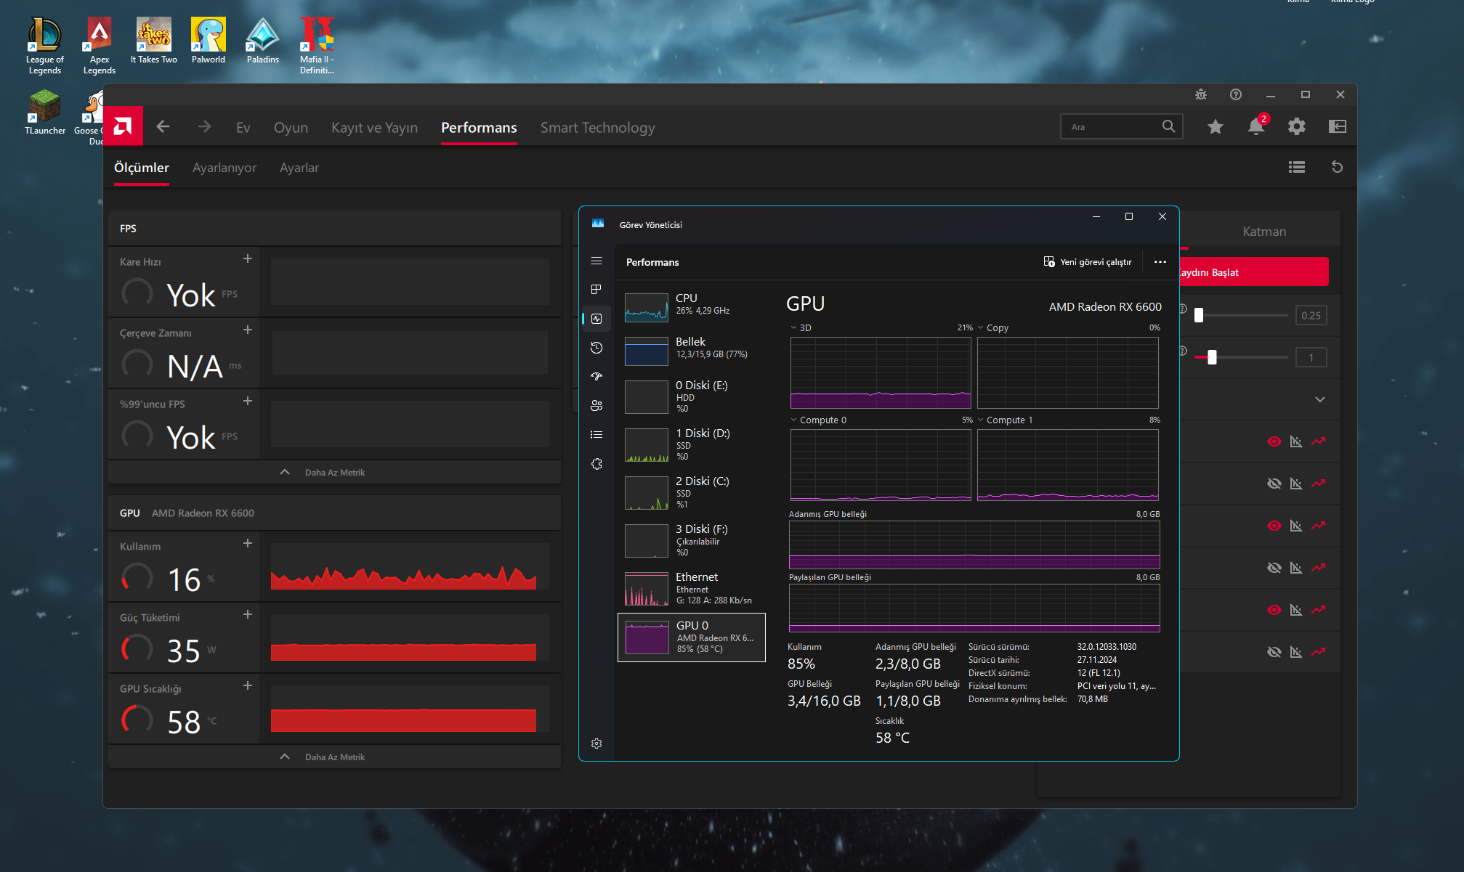Screen dimensions: 1464x872
Task: Open the Compute 0 graph dropdown
Action: click(x=793, y=420)
